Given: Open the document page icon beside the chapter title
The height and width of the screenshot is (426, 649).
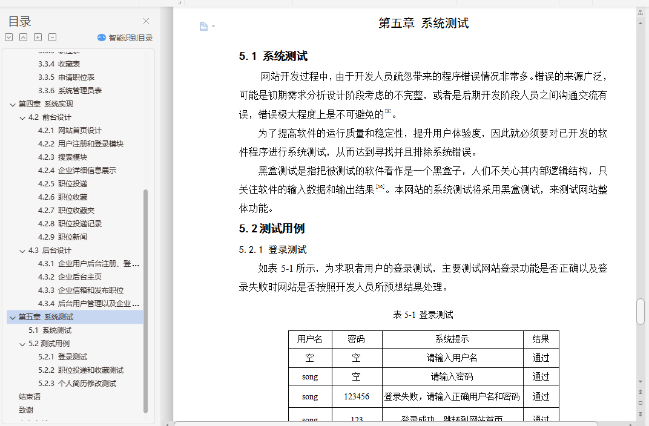Looking at the screenshot, I should coord(203,27).
